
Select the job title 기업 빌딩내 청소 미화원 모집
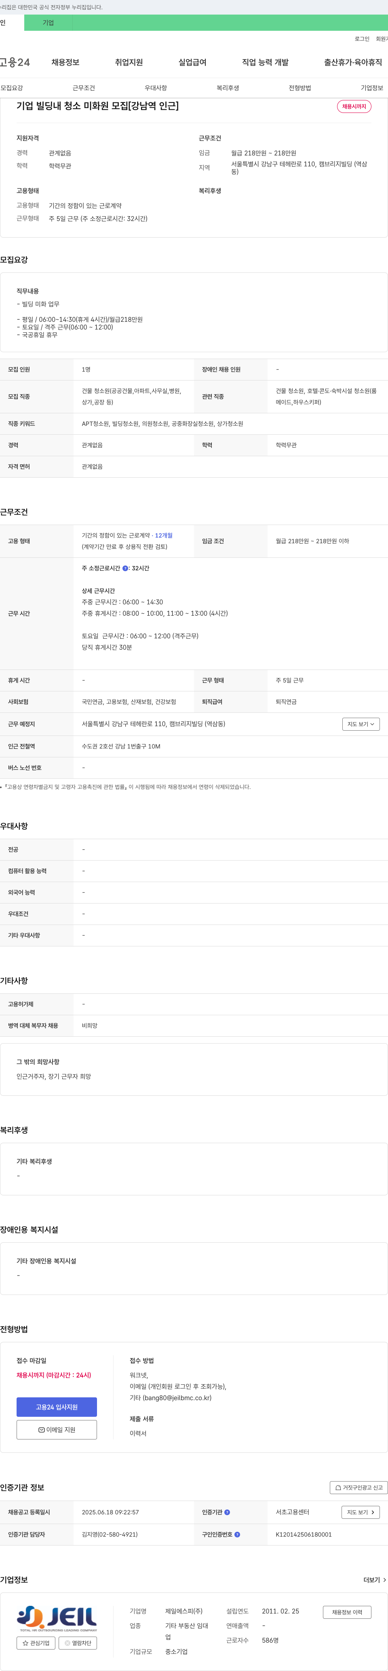(x=98, y=106)
